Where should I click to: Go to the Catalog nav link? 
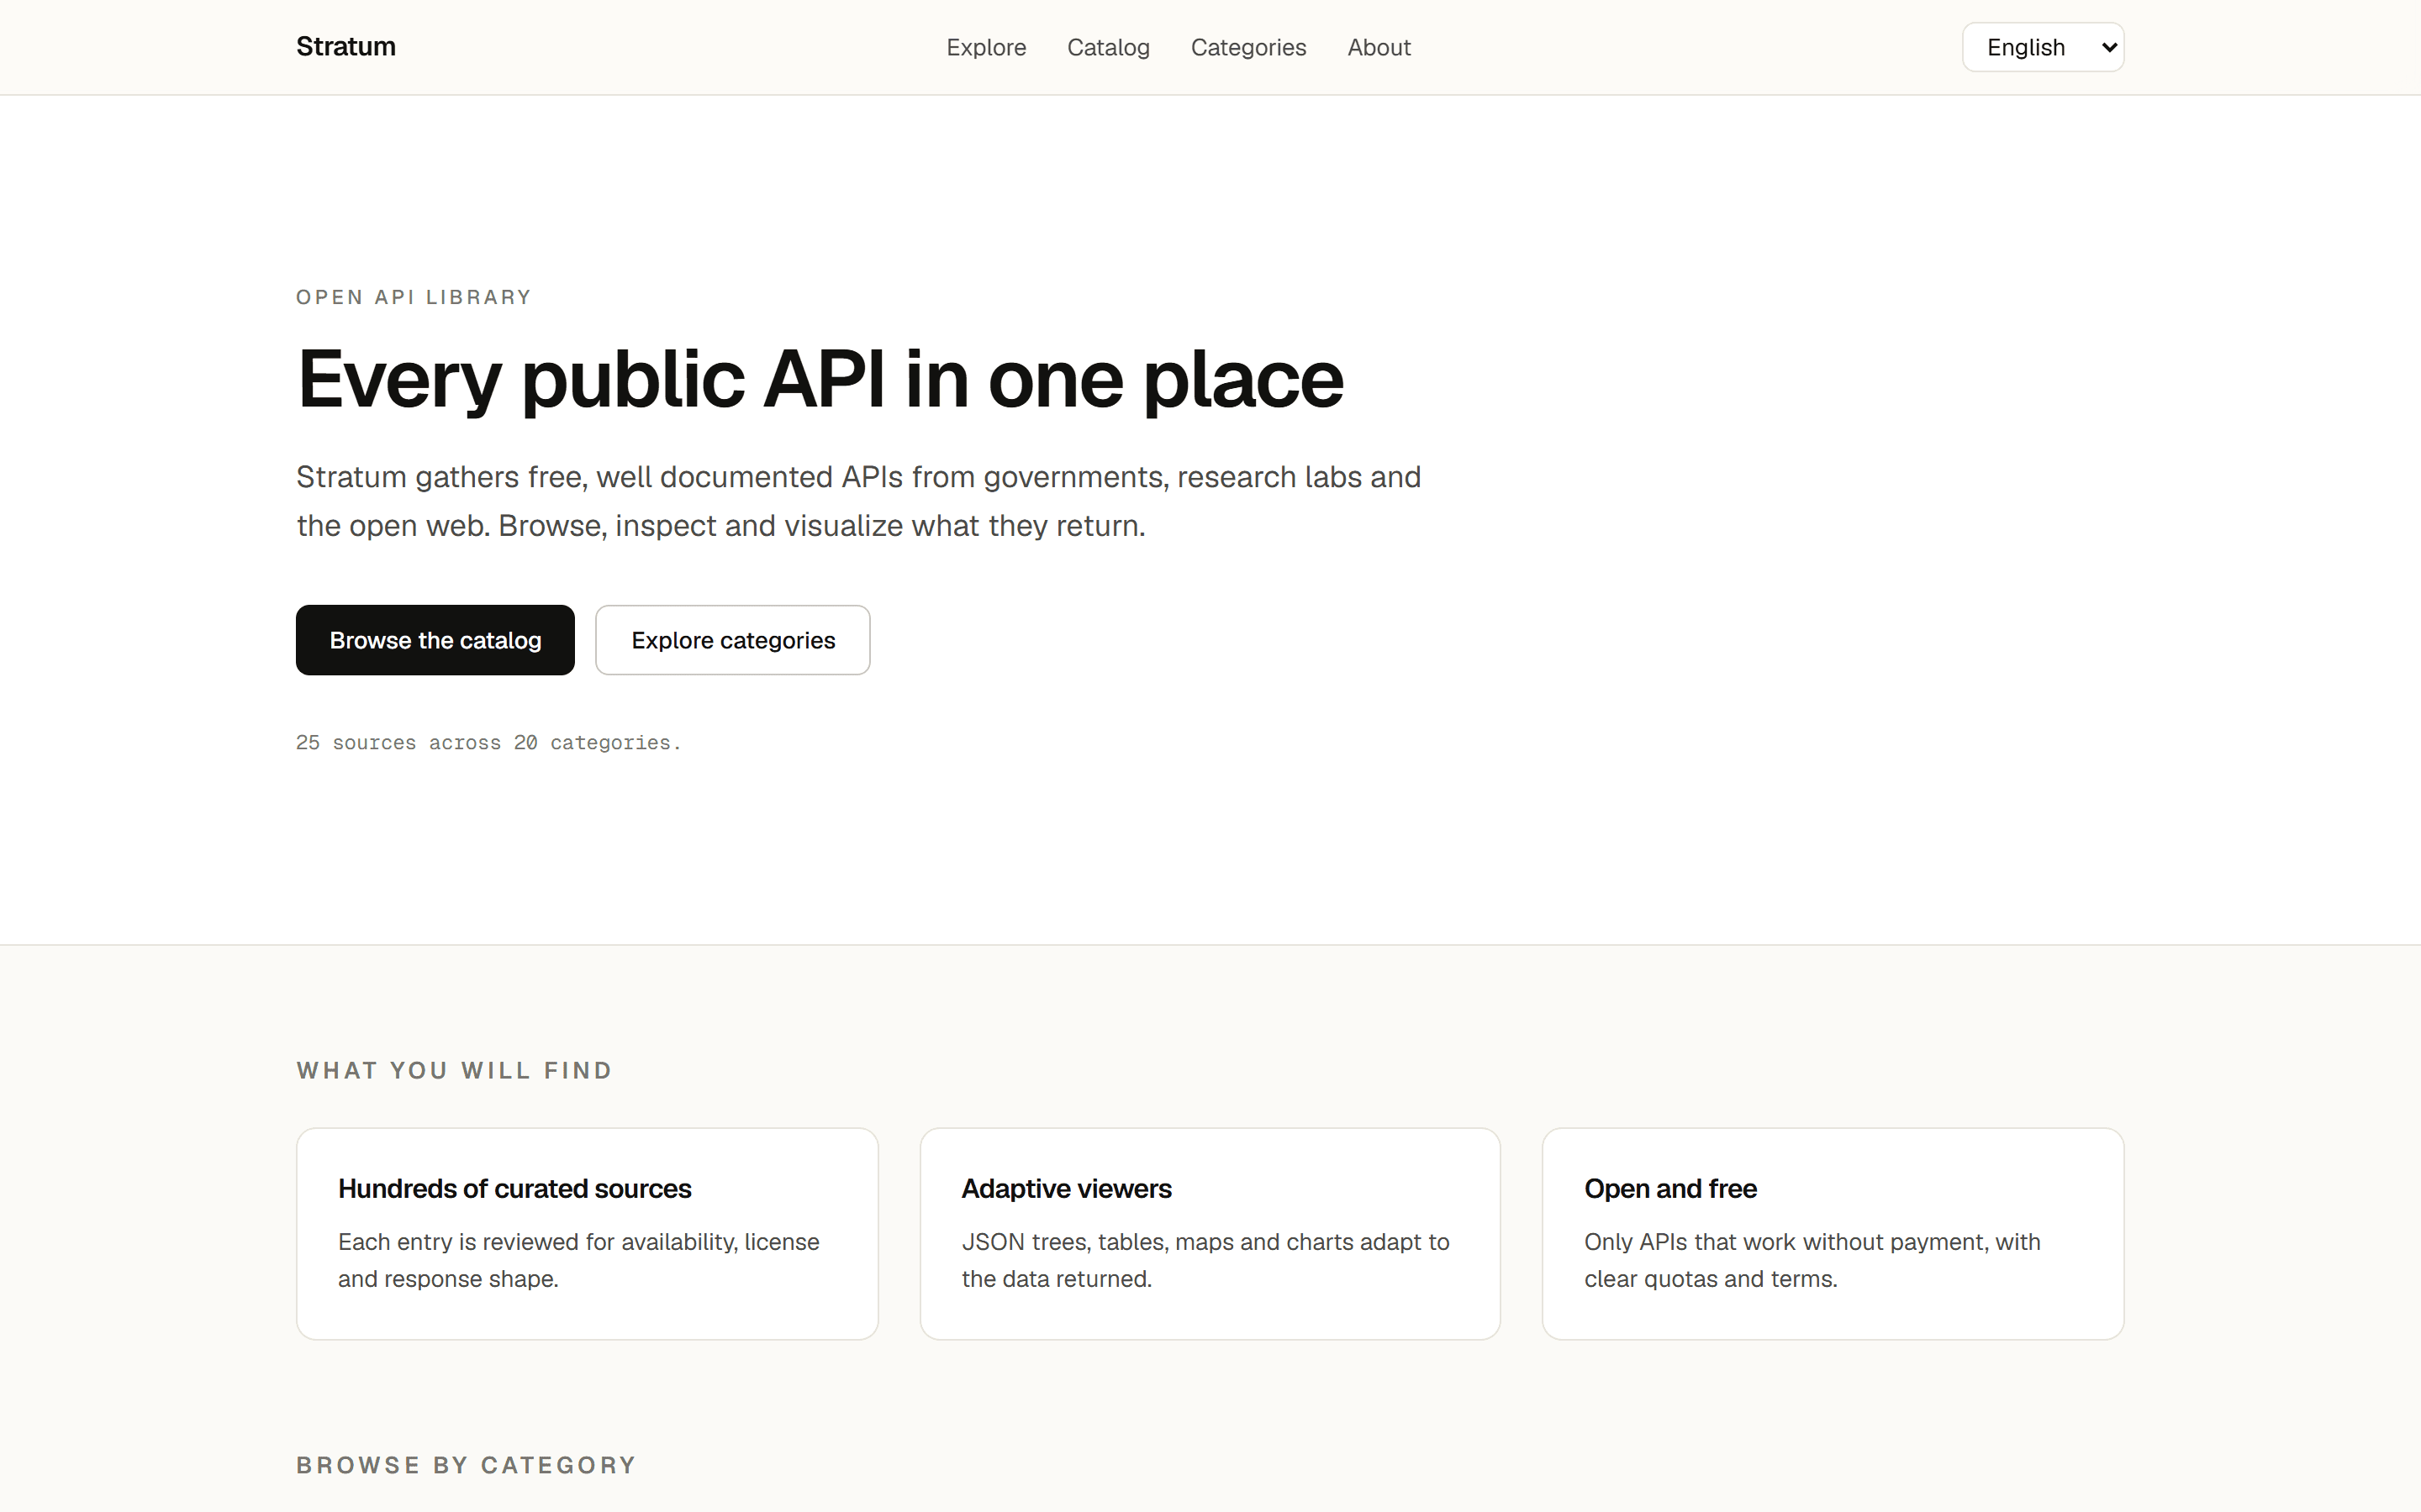(x=1107, y=47)
